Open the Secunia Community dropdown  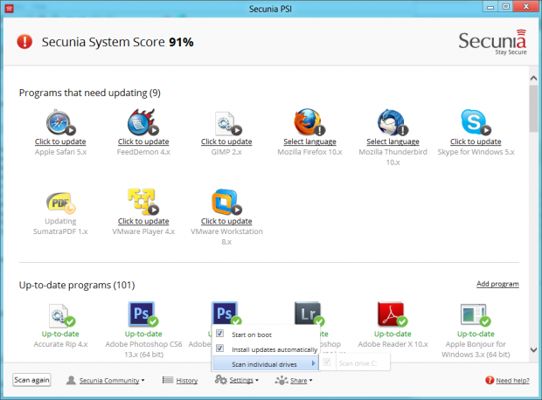tap(112, 380)
